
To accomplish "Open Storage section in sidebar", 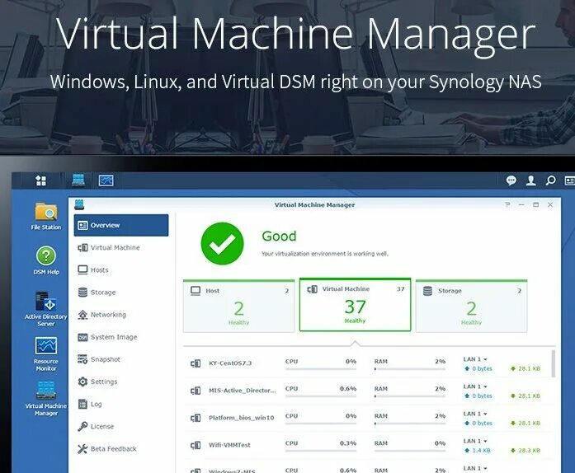I will point(121,293).
